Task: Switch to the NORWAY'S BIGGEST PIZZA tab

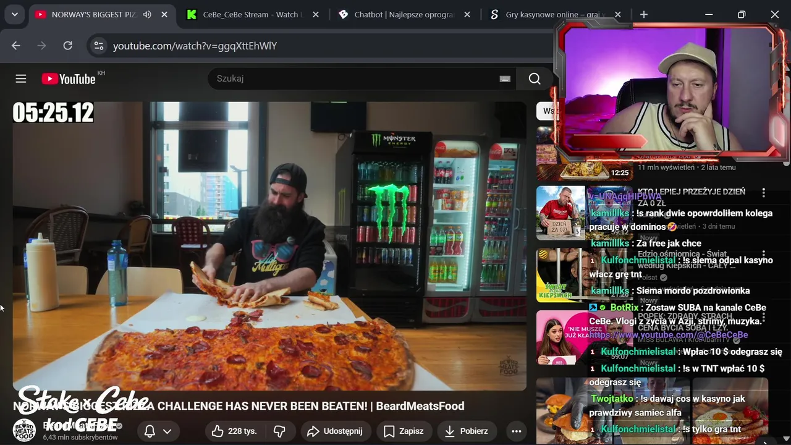Action: [93, 14]
